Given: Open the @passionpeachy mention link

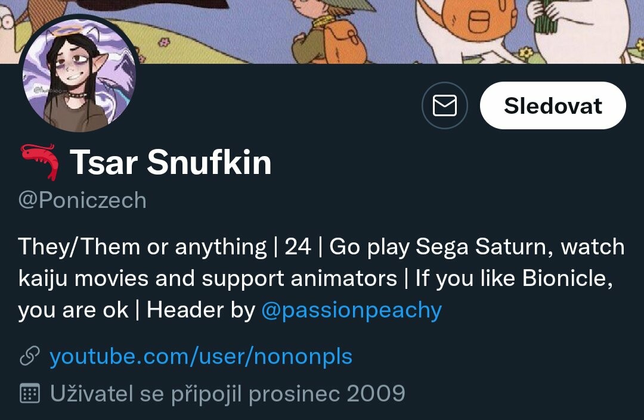Looking at the screenshot, I should pyautogui.click(x=352, y=310).
